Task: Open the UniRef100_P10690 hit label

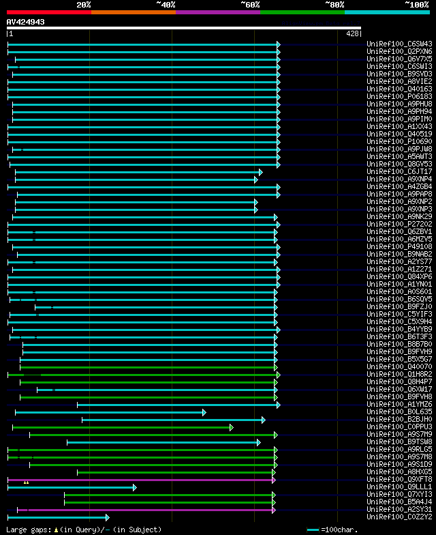Action: [399, 141]
